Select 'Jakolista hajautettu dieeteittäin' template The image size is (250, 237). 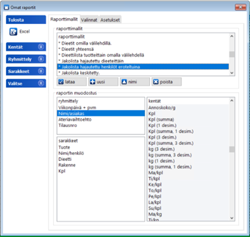(x=143, y=61)
